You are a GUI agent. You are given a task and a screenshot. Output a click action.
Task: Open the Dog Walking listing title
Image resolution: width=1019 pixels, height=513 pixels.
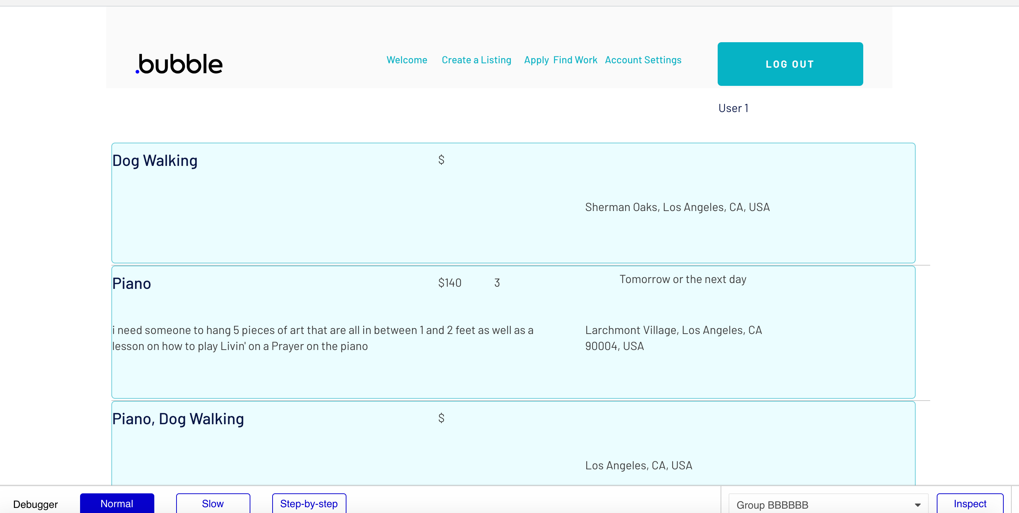point(155,161)
